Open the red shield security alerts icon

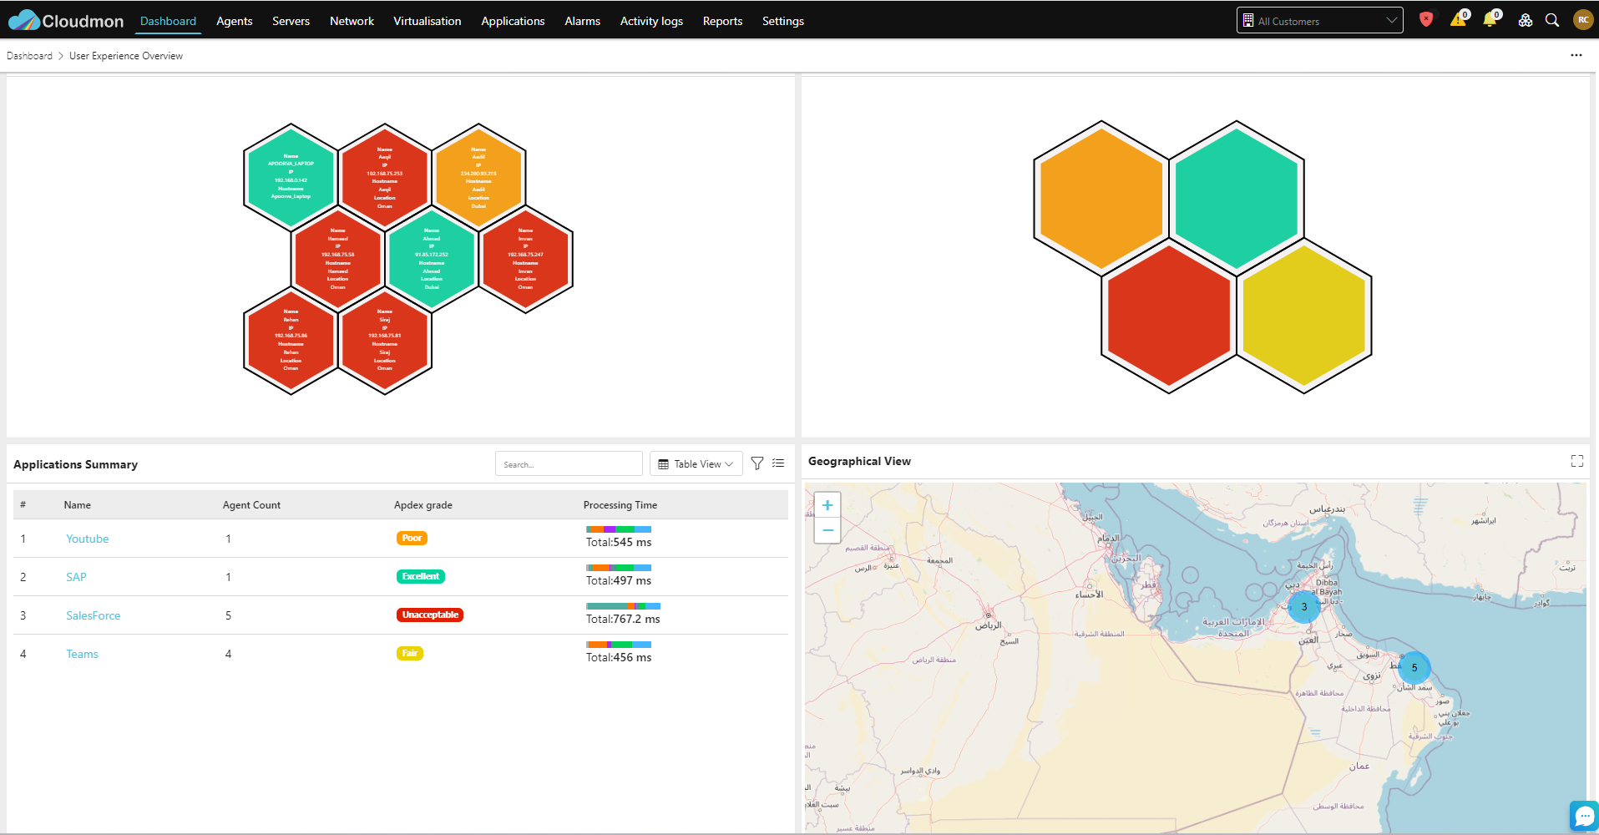point(1426,20)
